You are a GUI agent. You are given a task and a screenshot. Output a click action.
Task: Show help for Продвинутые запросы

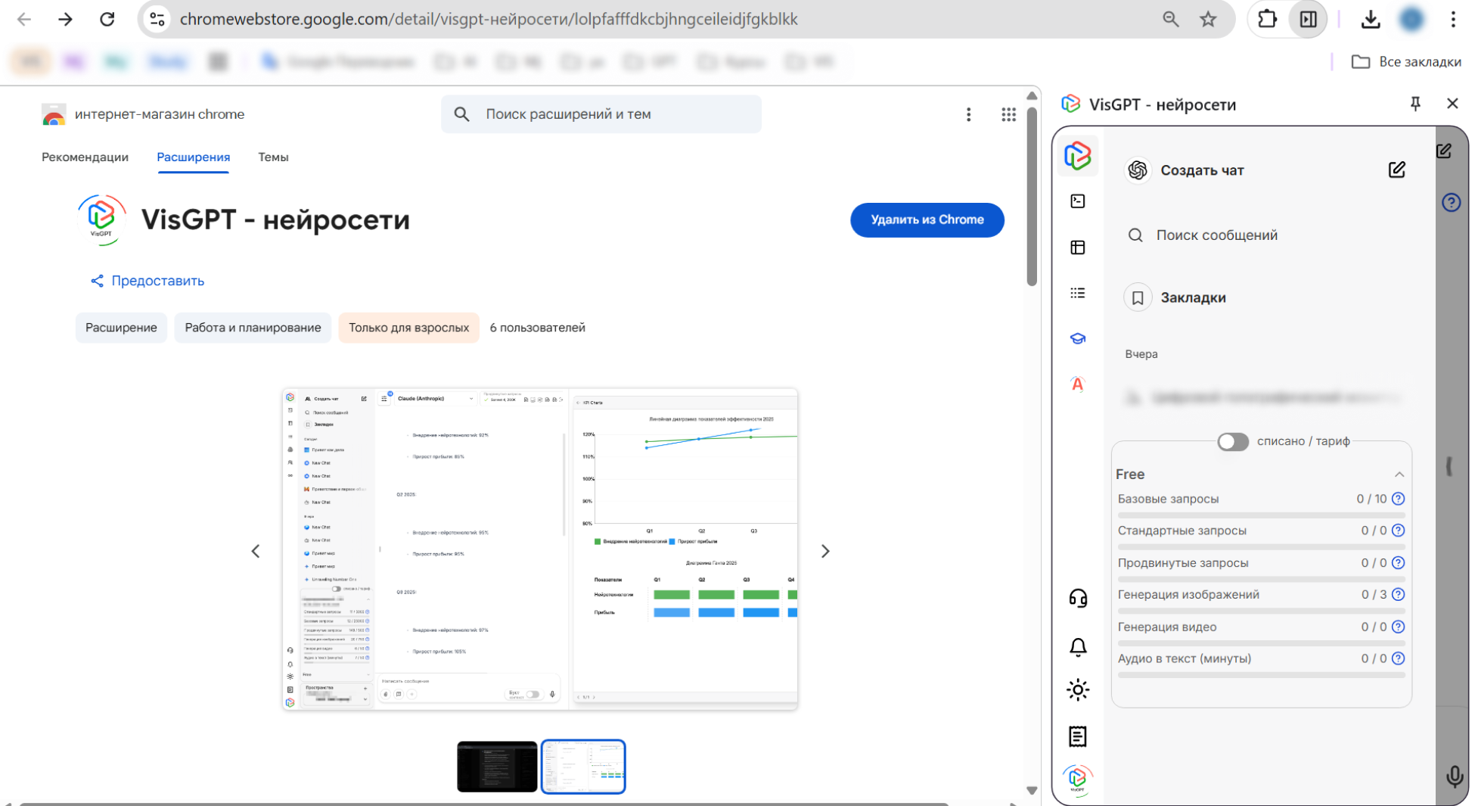(x=1398, y=563)
